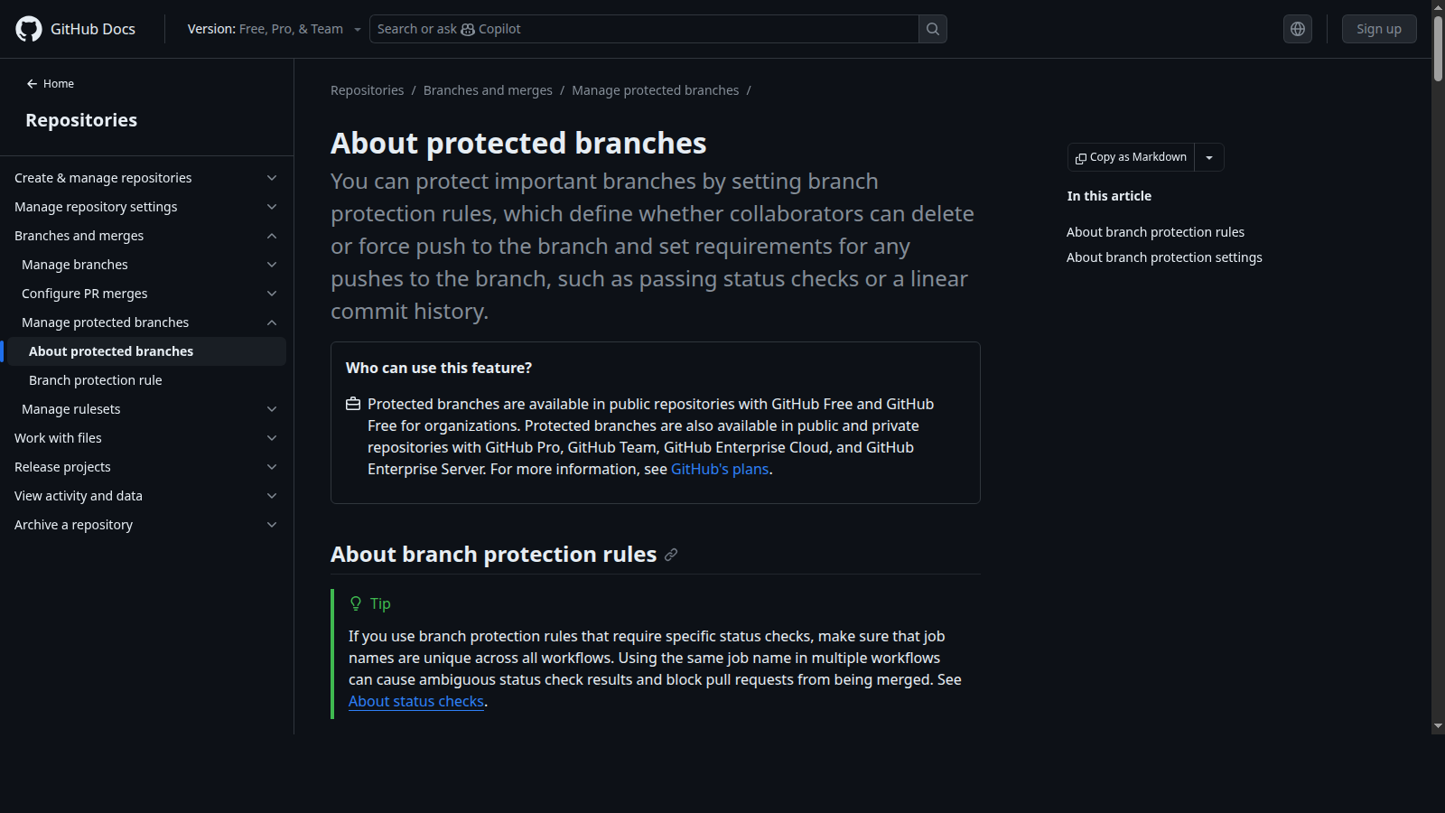The image size is (1445, 813).
Task: Open Branch protection rule sidebar item
Action: coord(146,380)
